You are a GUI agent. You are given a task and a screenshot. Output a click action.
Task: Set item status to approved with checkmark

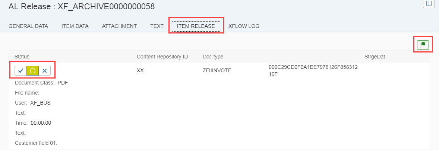click(x=21, y=71)
